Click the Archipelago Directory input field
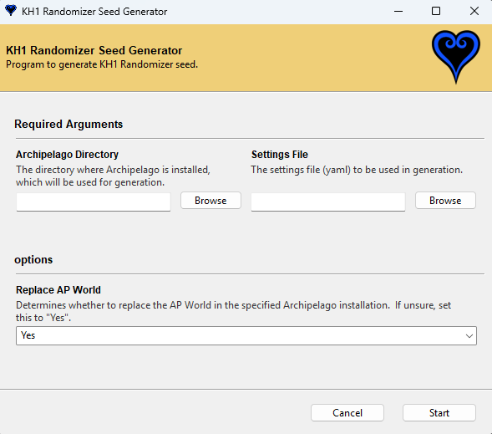This screenshot has width=492, height=434. click(x=94, y=202)
